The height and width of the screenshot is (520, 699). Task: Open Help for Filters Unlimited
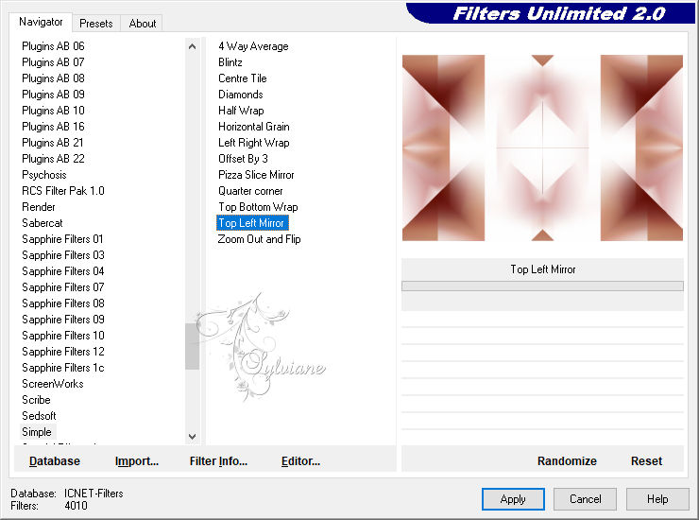pyautogui.click(x=657, y=499)
